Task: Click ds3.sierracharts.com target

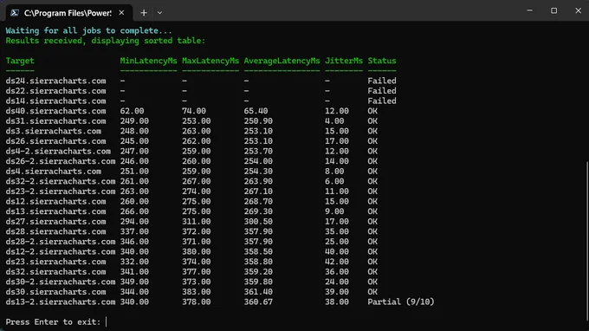Action: coord(54,131)
